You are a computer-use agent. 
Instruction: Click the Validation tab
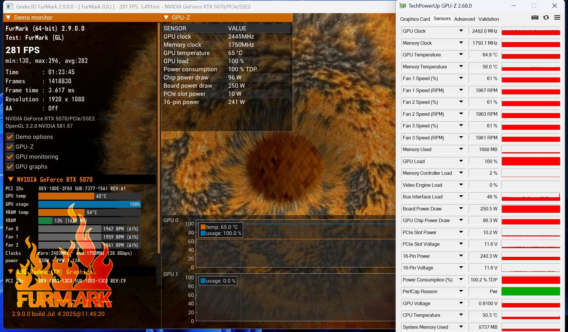coord(488,19)
